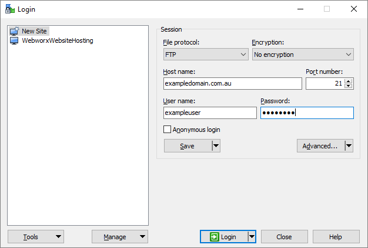Open the Manage menu button

point(120,237)
